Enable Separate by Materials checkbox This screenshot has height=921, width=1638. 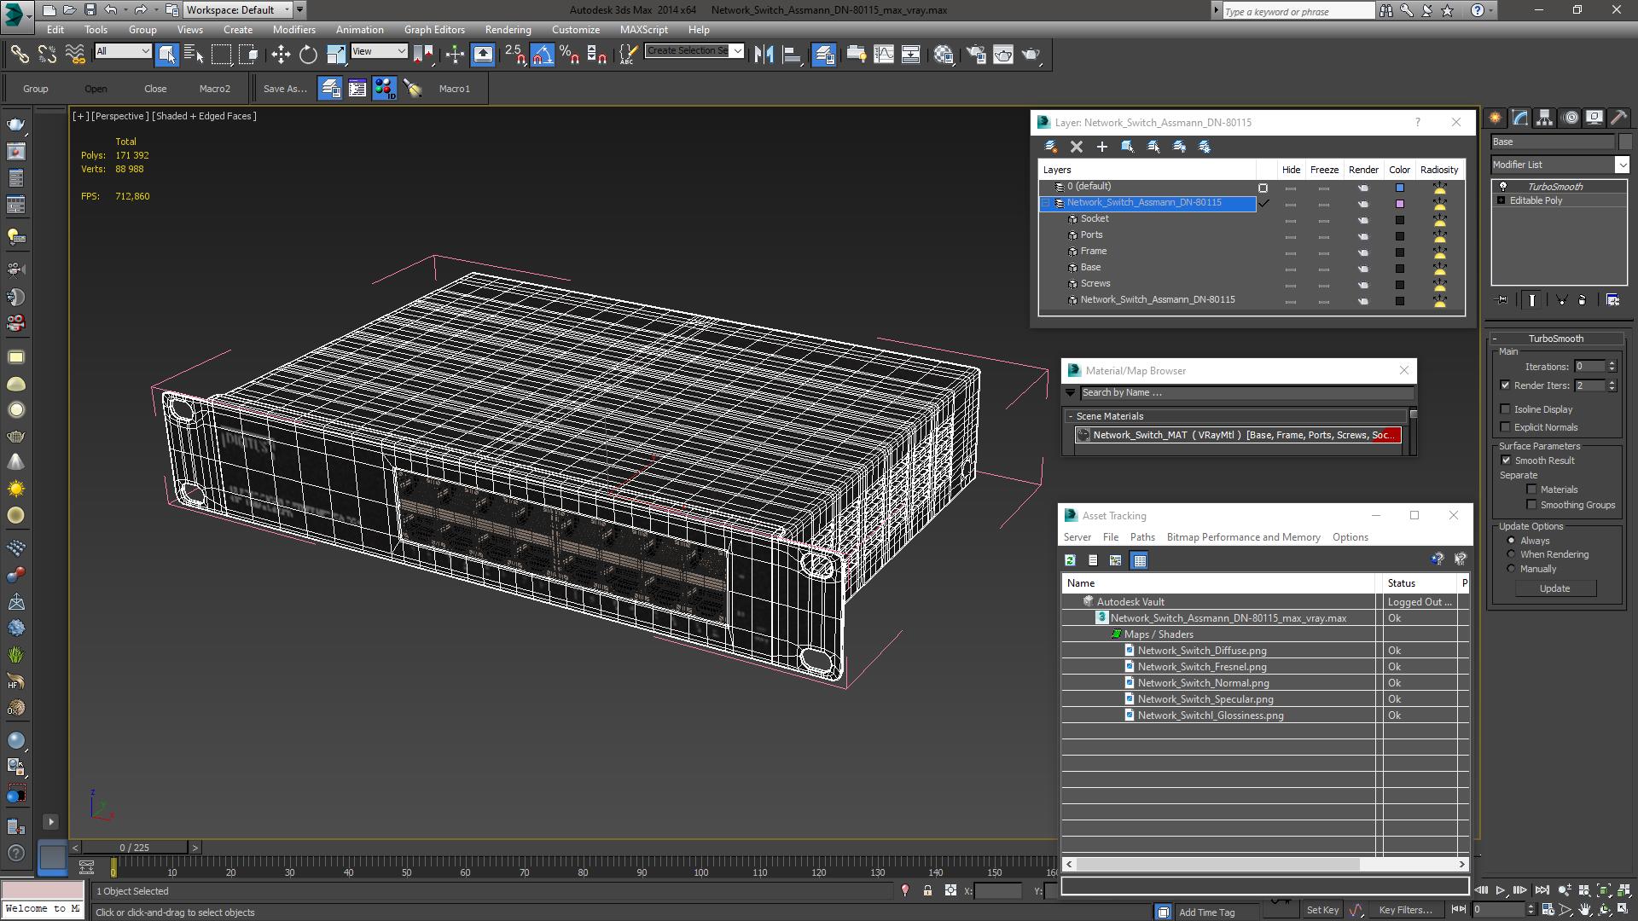1532,489
